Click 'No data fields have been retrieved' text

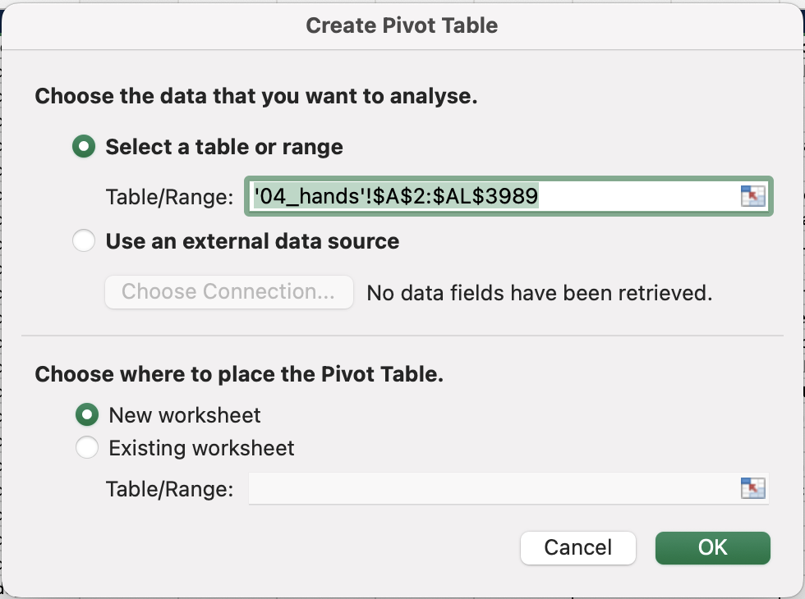[x=540, y=293]
